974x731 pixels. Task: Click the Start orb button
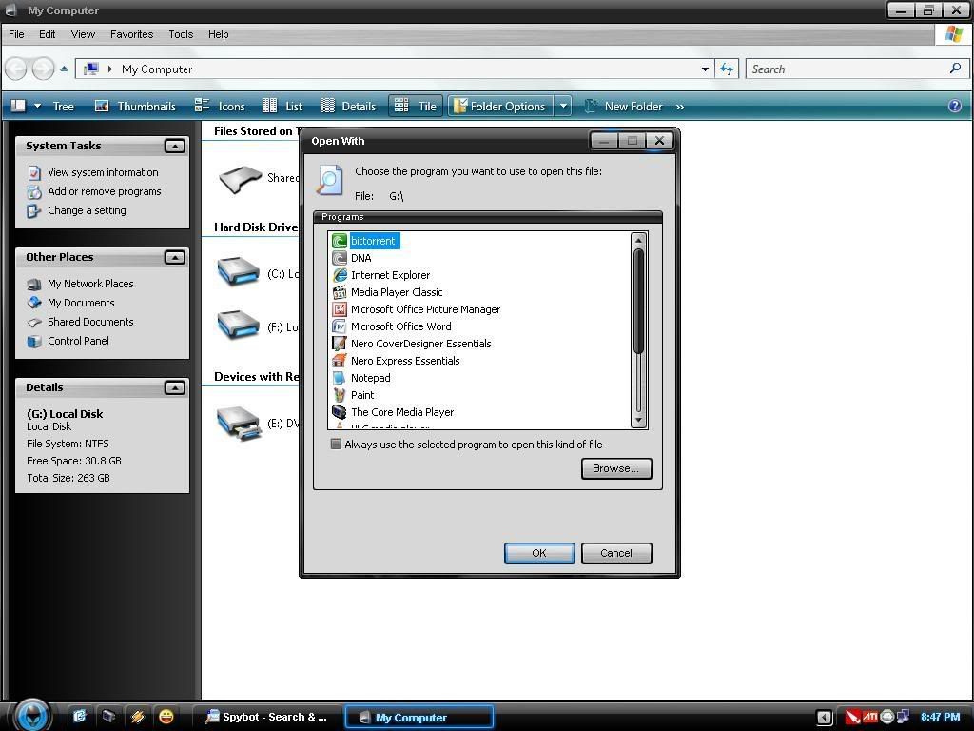click(31, 716)
